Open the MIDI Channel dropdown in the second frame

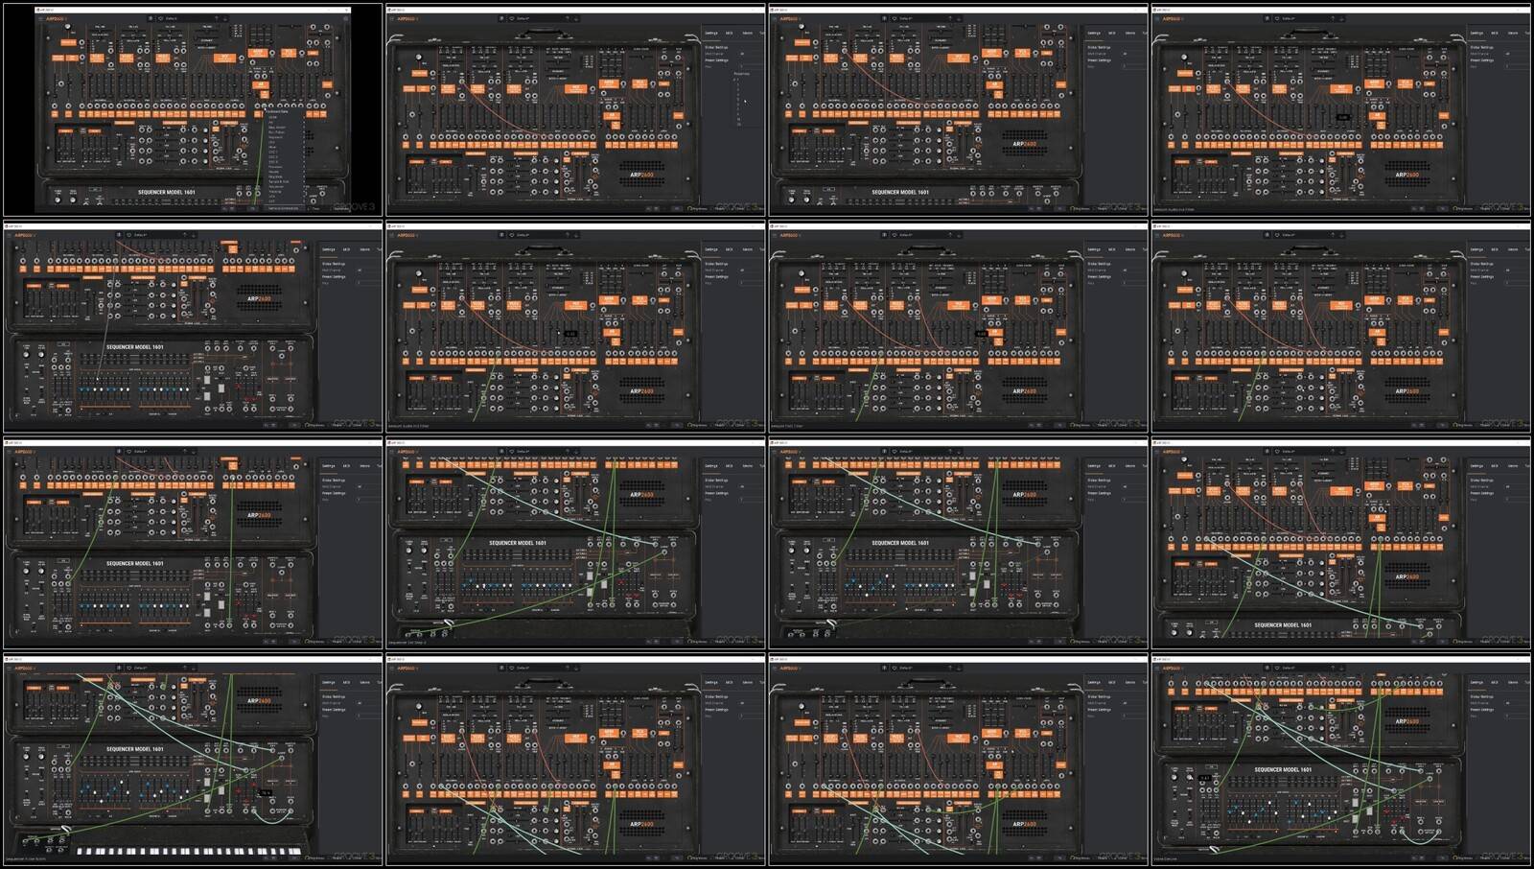(741, 54)
